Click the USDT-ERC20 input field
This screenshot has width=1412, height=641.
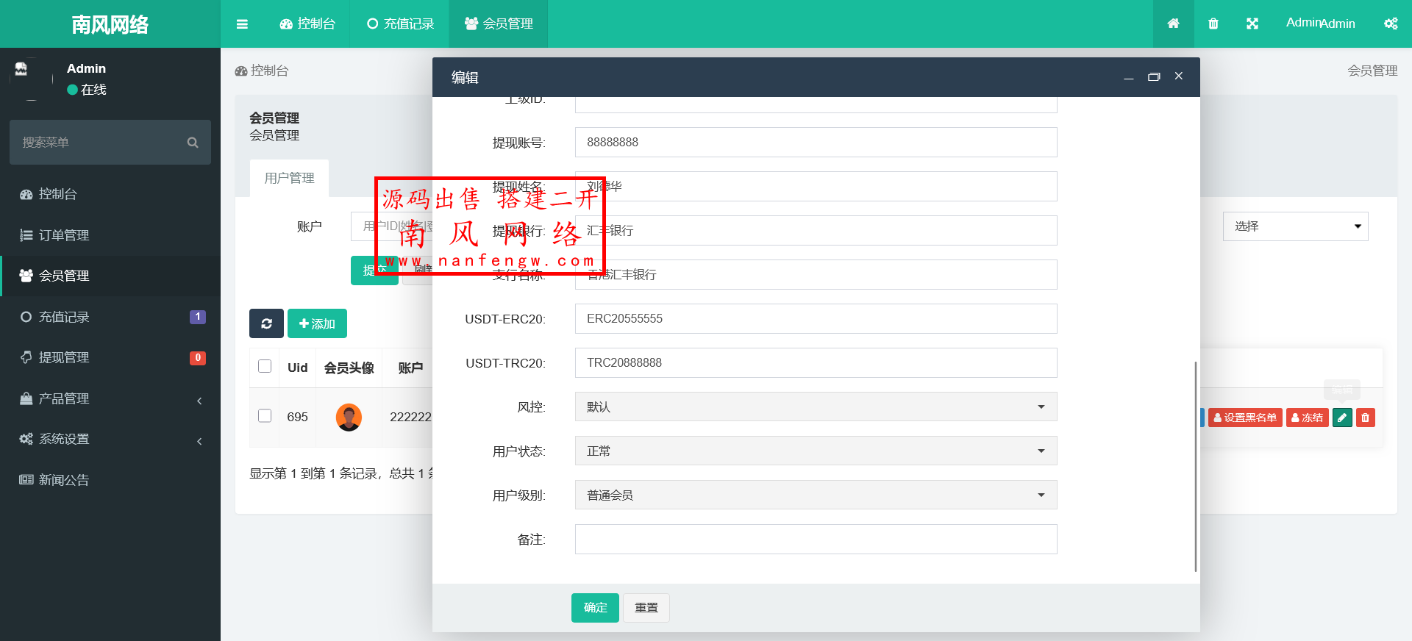point(816,318)
